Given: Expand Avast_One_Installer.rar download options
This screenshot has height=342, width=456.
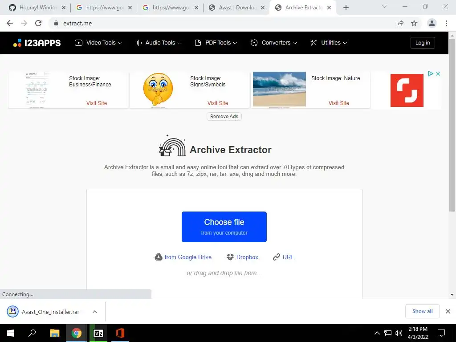Looking at the screenshot, I should coord(95,312).
